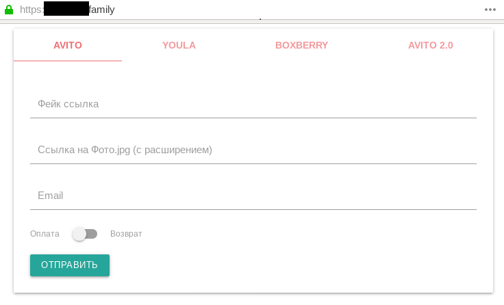Click the 'Возврат' label

126,234
